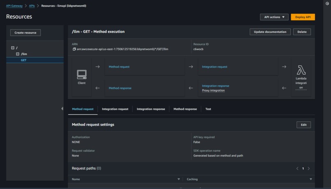
Task: Switch to the Integration request tab
Action: pyautogui.click(x=115, y=109)
